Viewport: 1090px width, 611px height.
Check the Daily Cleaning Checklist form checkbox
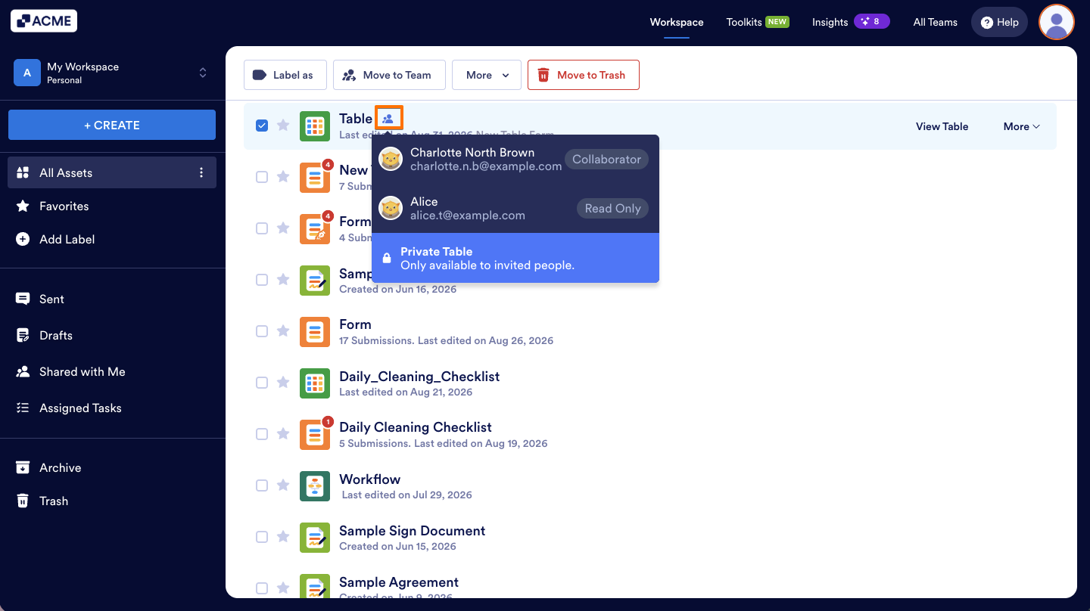262,434
